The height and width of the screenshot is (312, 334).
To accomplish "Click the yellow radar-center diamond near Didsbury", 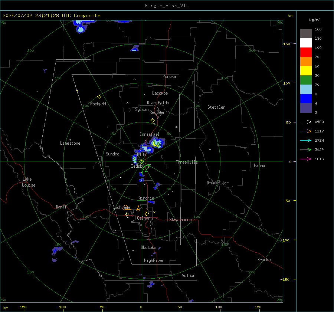I will coord(141,162).
